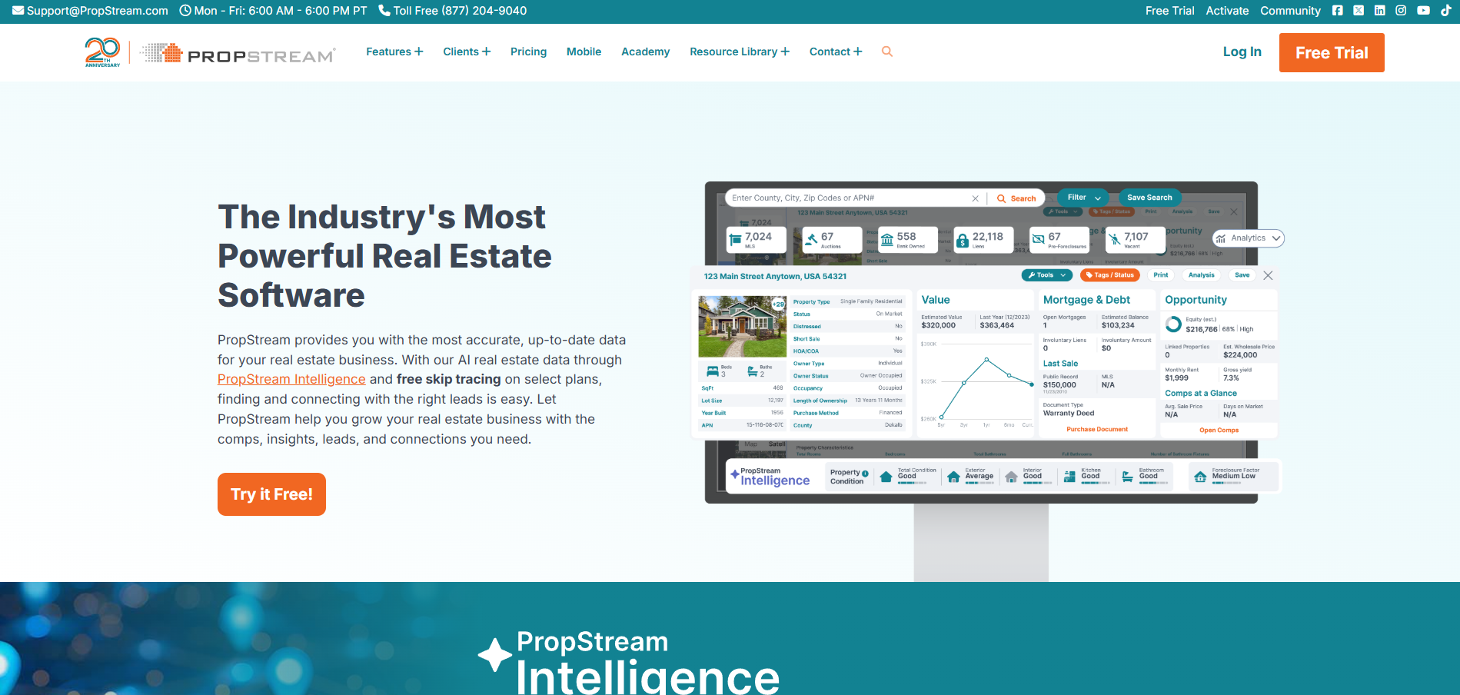Expand the Clients menu
Image resolution: width=1460 pixels, height=695 pixels.
click(x=467, y=52)
